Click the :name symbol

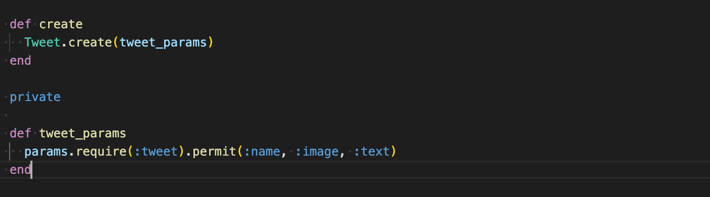point(262,152)
